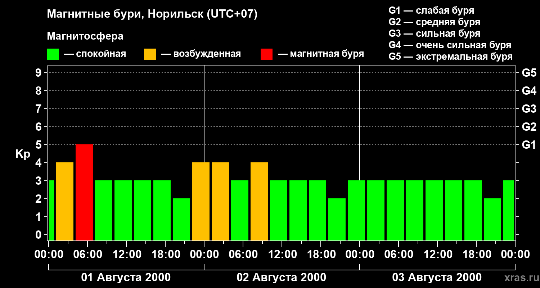Click the green "спокойная" legend swatch
Viewport: 540px width, 288px height.
pyautogui.click(x=53, y=54)
